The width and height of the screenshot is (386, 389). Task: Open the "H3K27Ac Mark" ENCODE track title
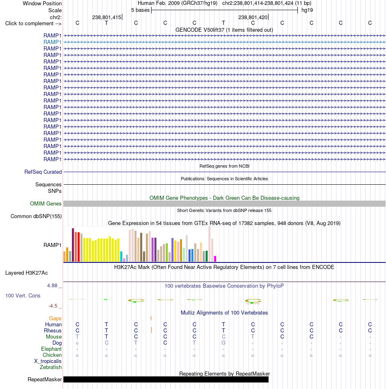224,267
